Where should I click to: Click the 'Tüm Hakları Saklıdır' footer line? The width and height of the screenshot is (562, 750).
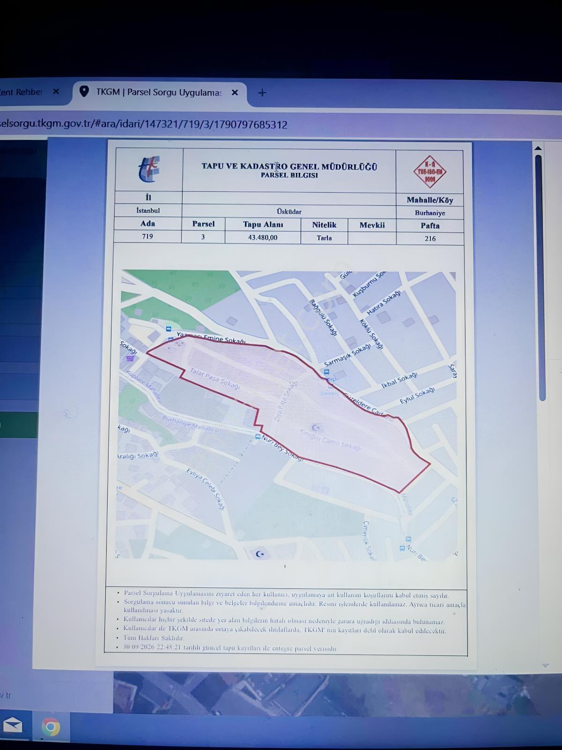point(154,638)
